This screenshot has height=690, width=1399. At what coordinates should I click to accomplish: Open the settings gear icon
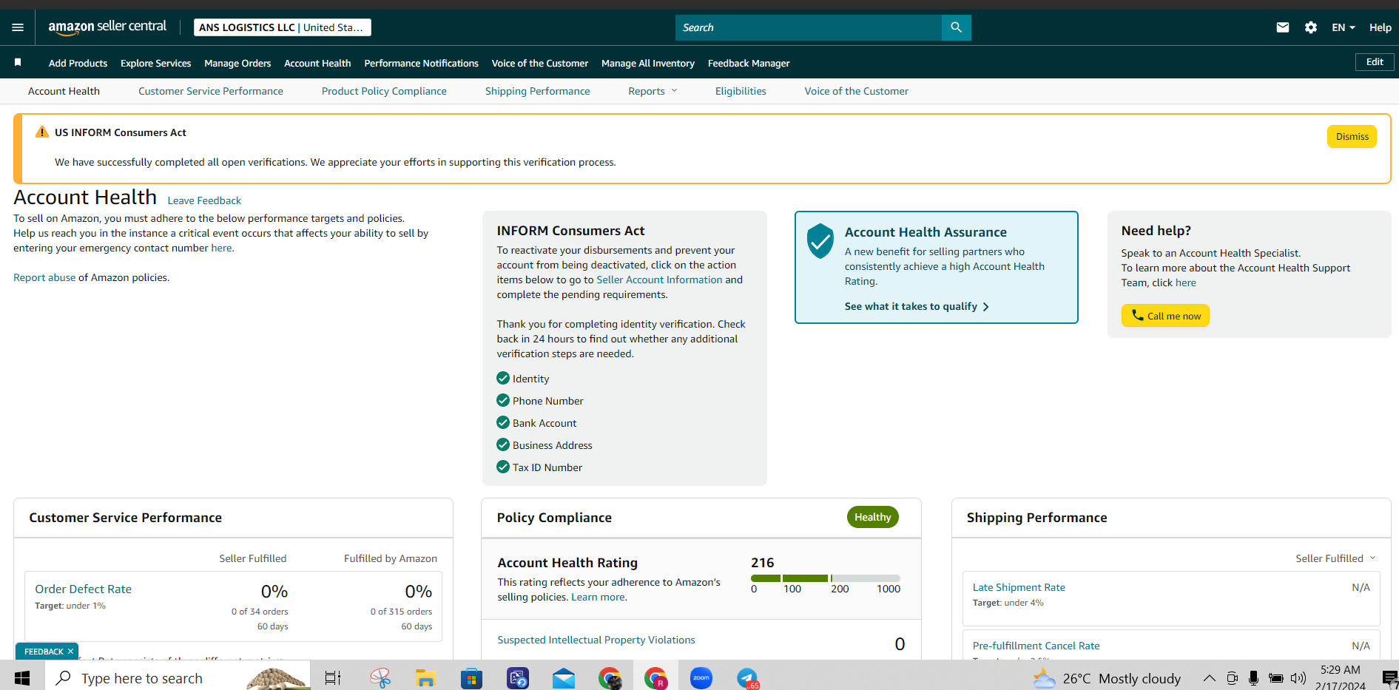click(x=1311, y=27)
